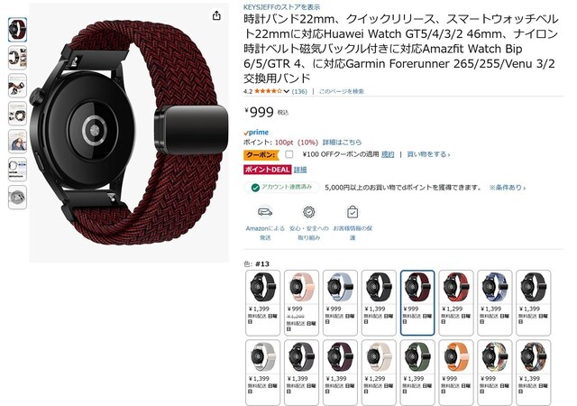Image resolution: width=577 pixels, height=406 pixels.
Task: Open the 136 reviews count link
Action: [x=299, y=91]
